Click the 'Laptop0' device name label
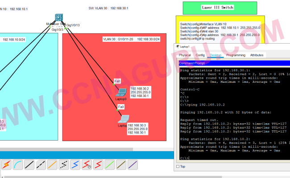The image size is (290, 178). coord(121,99)
